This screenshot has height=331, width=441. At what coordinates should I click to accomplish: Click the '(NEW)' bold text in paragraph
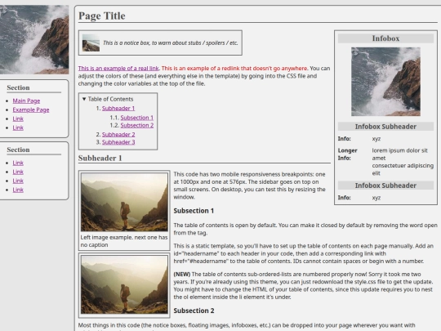tap(182, 275)
